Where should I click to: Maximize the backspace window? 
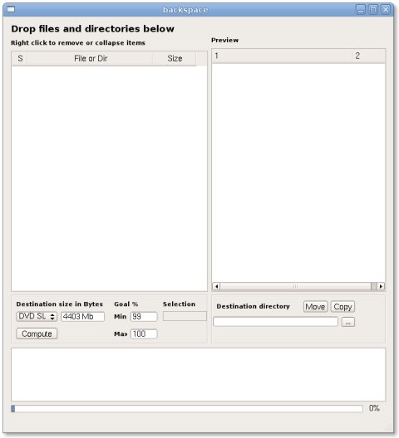373,10
